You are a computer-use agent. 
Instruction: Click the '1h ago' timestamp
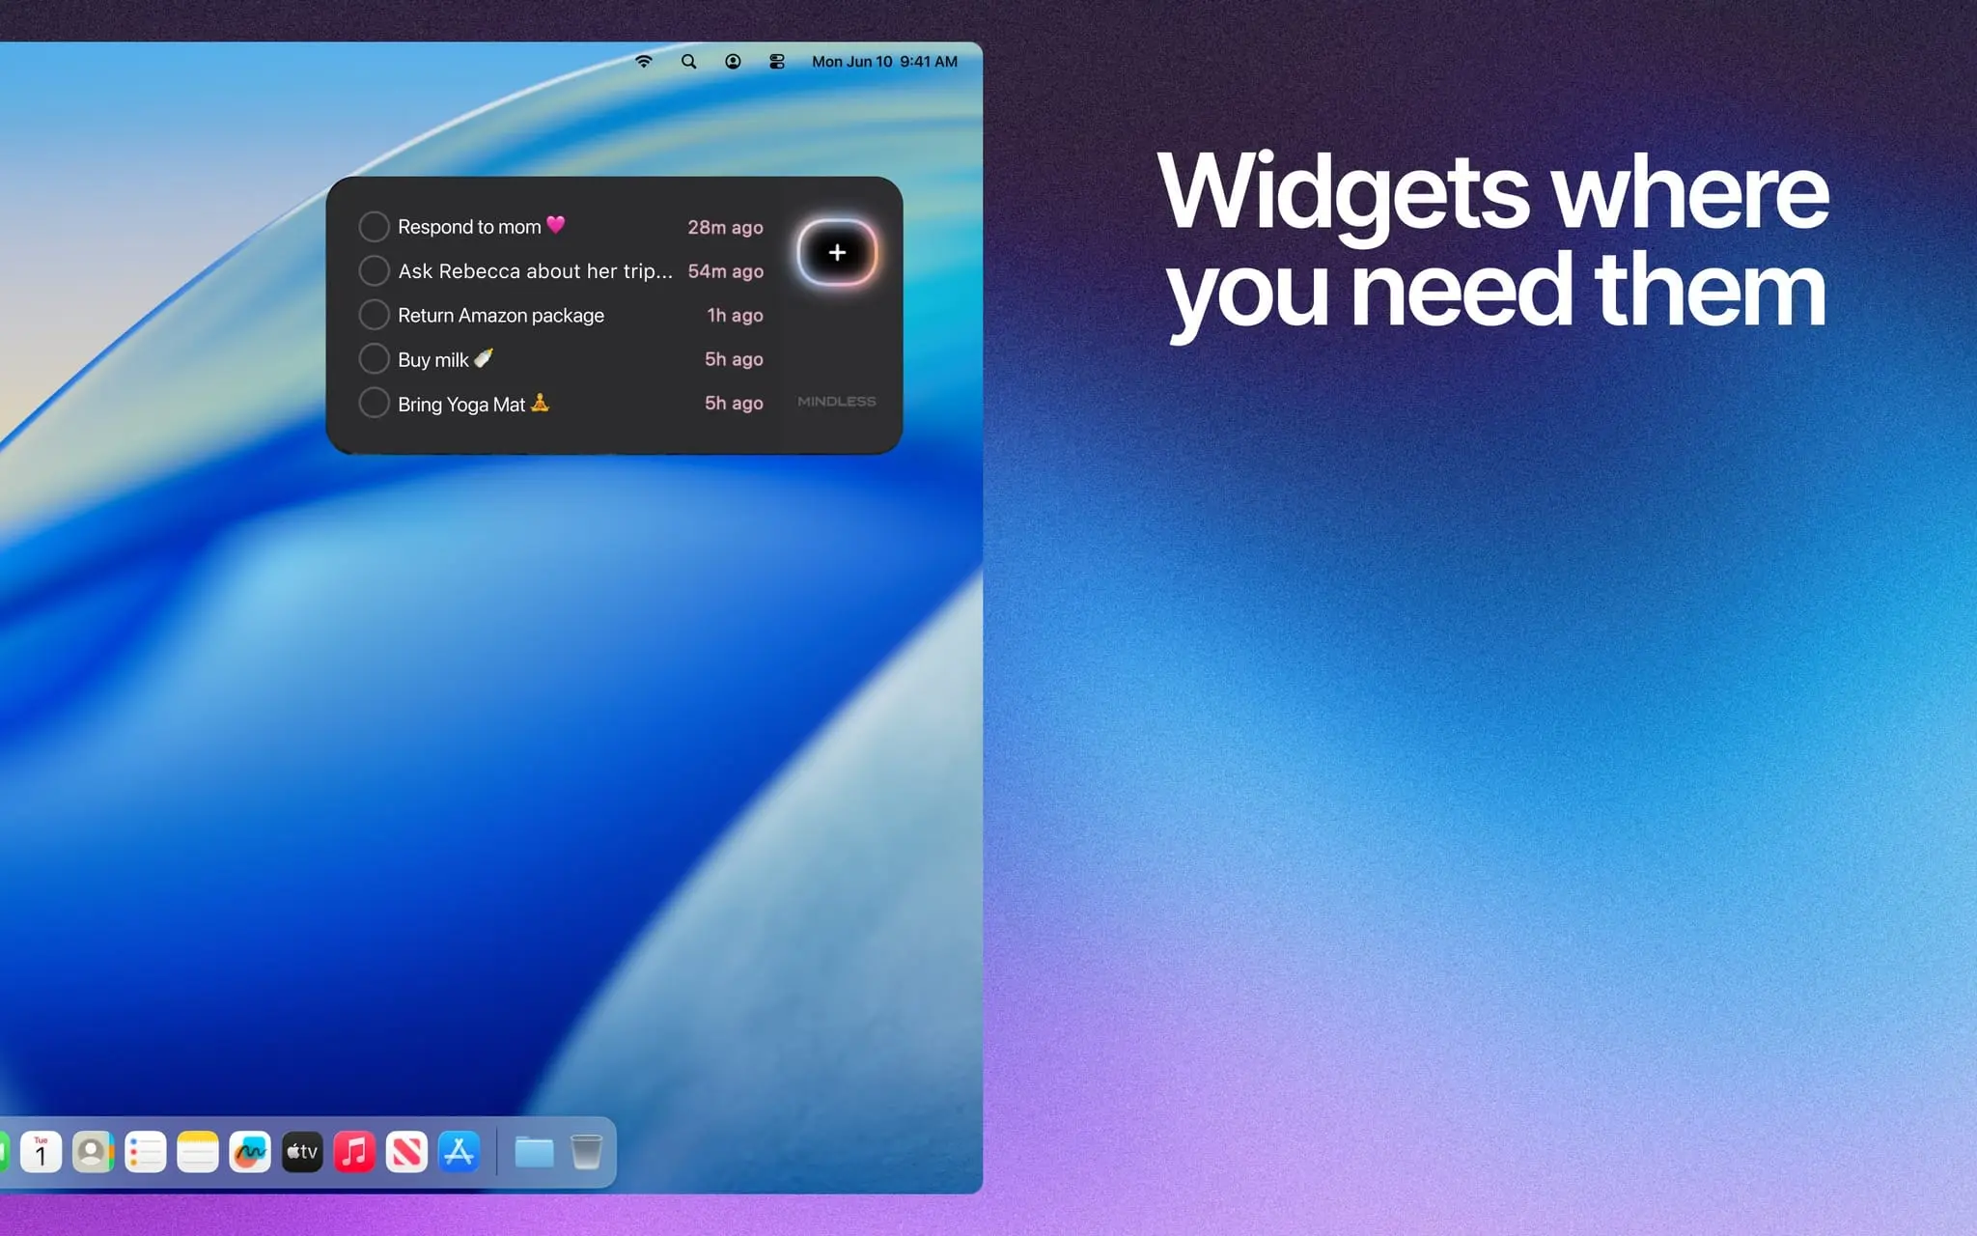pyautogui.click(x=735, y=315)
